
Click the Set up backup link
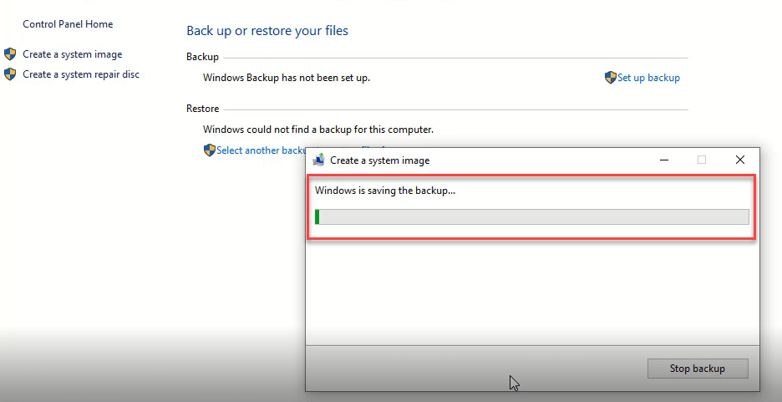(648, 78)
